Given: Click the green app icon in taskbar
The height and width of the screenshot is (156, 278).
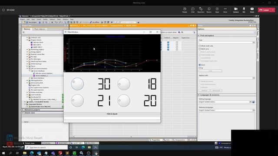Looking at the screenshot, I should point(74,153).
